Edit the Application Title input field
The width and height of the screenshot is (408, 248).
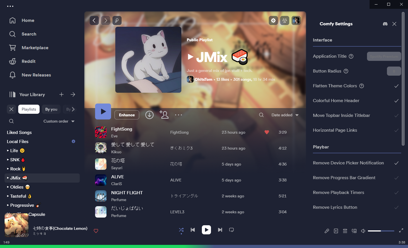(384, 56)
